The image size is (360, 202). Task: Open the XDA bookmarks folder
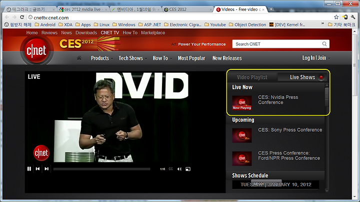pyautogui.click(x=65, y=25)
